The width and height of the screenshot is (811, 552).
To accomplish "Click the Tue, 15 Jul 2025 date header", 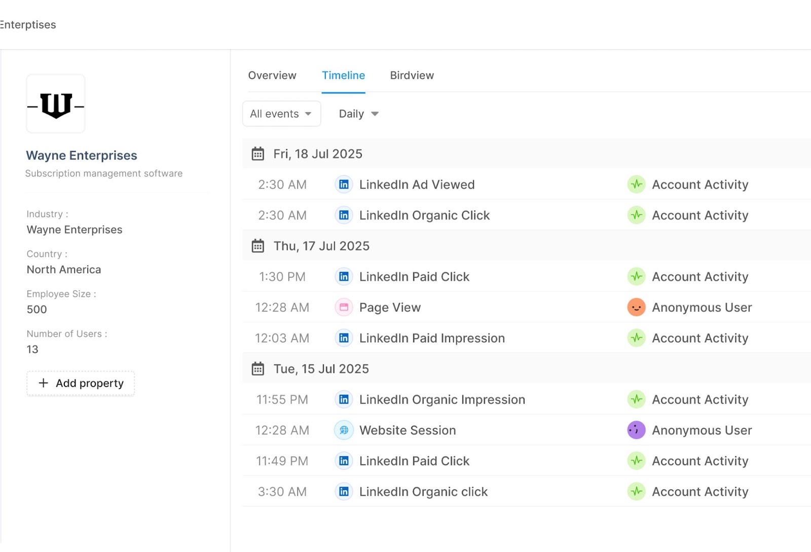I will (321, 369).
